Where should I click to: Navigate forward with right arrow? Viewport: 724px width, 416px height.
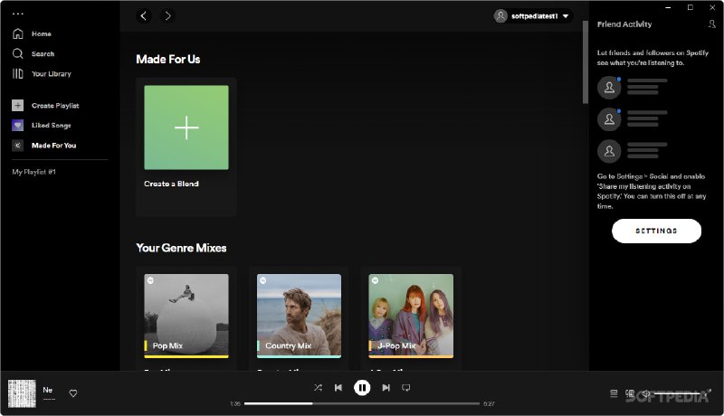tap(167, 15)
